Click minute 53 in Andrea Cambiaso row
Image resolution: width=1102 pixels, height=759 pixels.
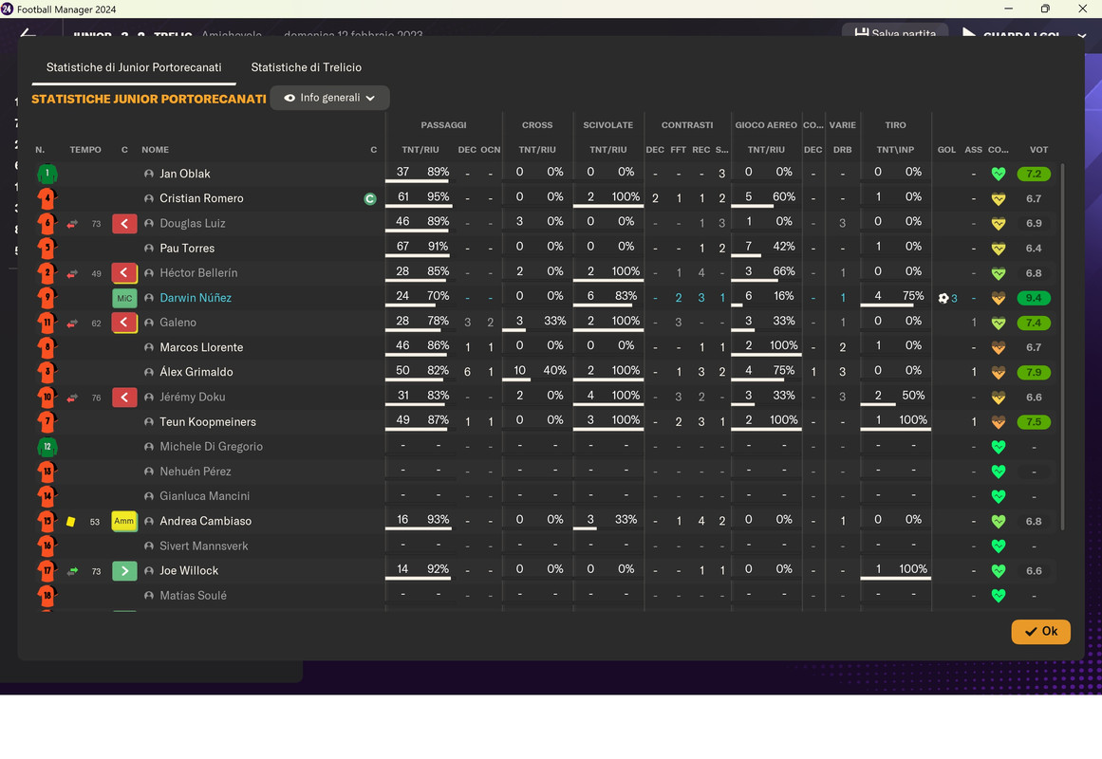95,522
